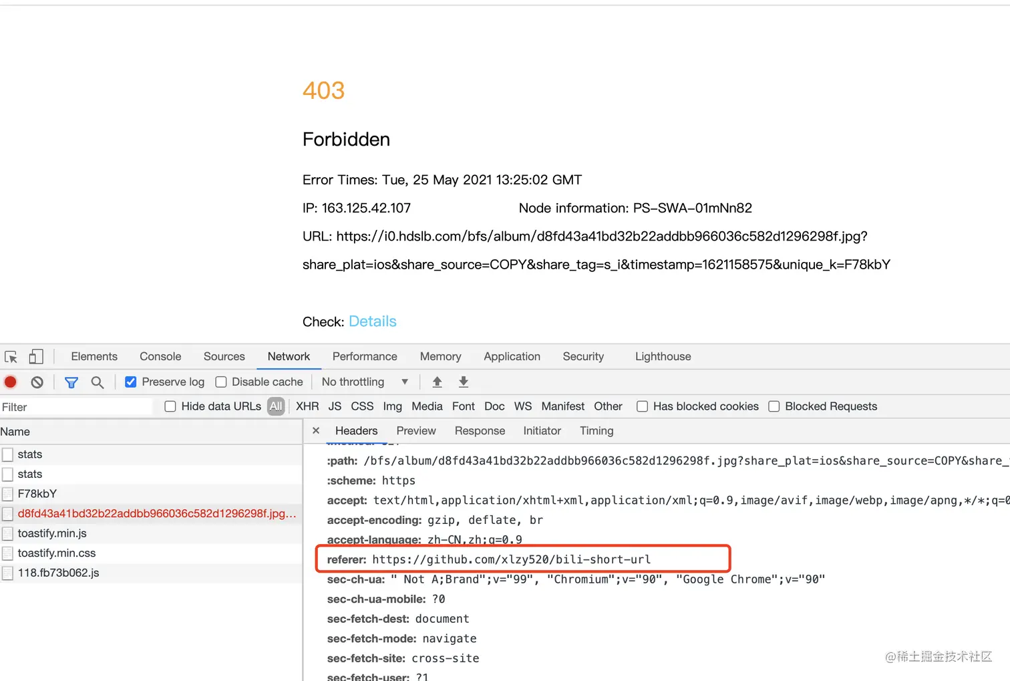Filter requests by All types
Image resolution: width=1010 pixels, height=681 pixels.
276,406
